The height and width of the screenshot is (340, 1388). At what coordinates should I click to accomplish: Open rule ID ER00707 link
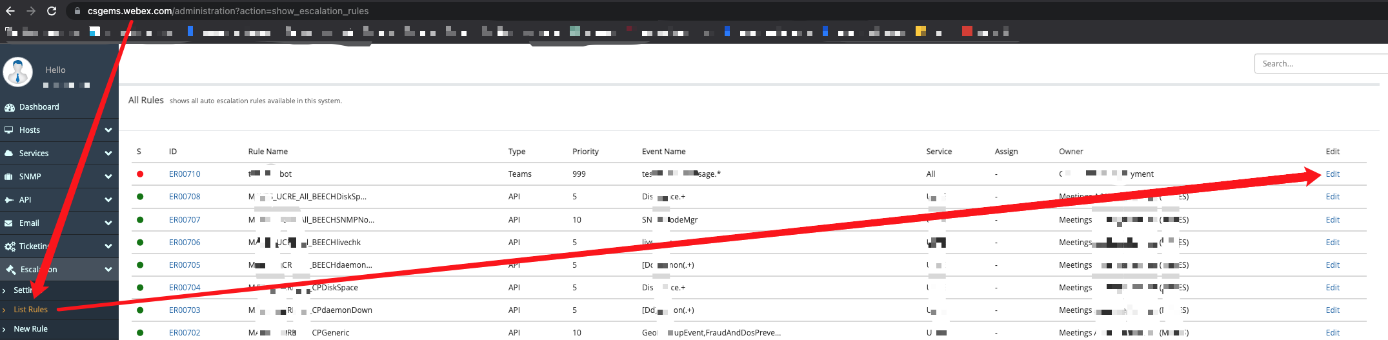click(185, 220)
